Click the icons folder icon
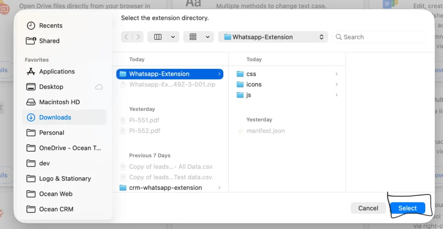This screenshot has height=229, width=443. [240, 84]
